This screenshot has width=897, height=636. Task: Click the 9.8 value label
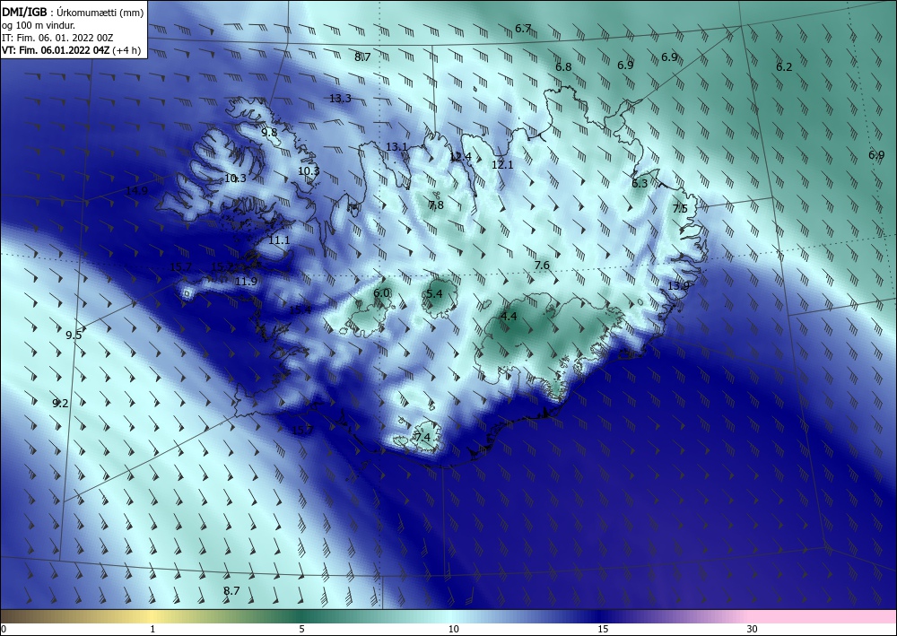(x=269, y=132)
